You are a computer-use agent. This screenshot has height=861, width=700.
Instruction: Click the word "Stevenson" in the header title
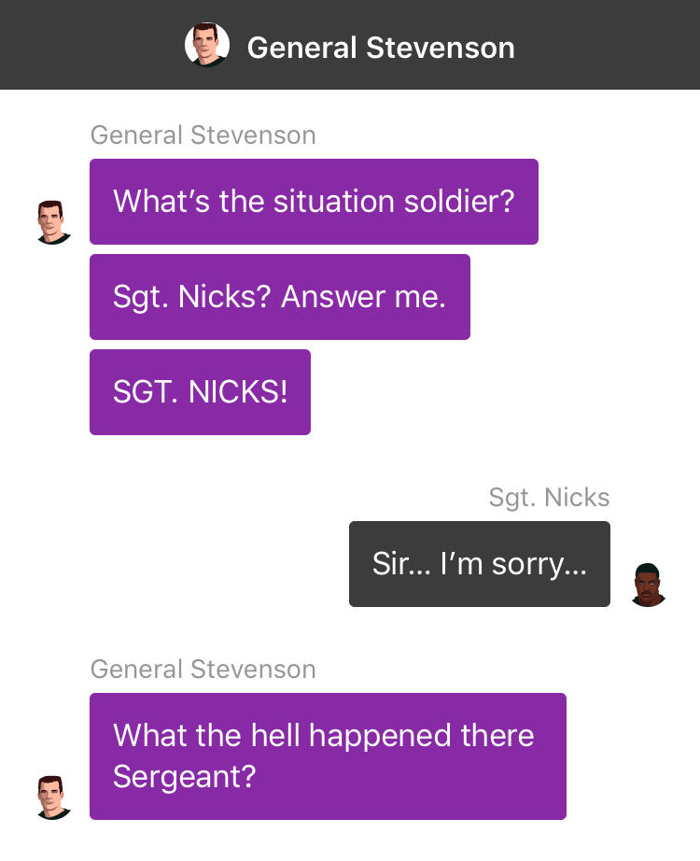441,48
